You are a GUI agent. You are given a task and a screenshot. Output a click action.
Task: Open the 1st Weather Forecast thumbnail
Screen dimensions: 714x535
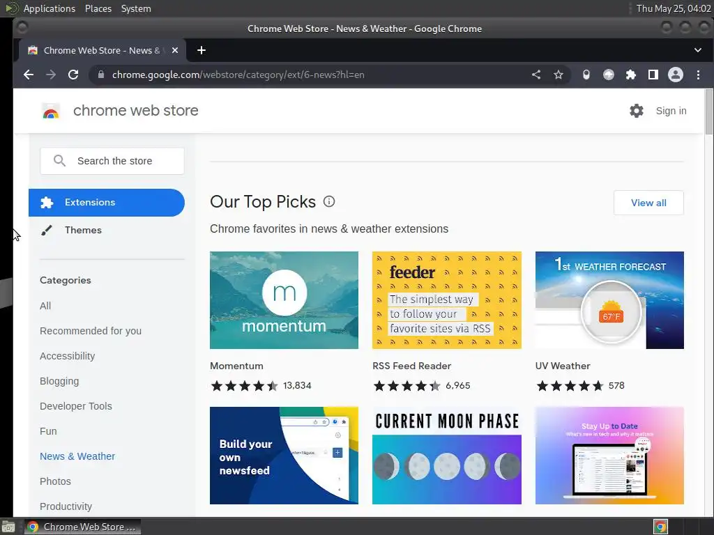point(609,300)
